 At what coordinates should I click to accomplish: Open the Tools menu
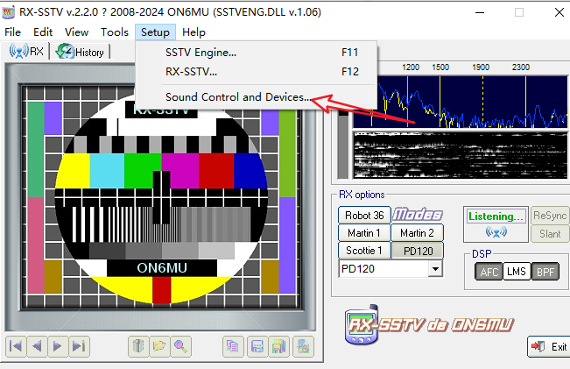tap(115, 32)
